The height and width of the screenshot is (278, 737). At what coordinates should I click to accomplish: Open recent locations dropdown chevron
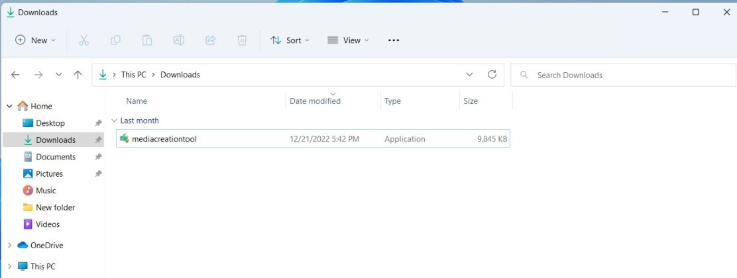(59, 75)
